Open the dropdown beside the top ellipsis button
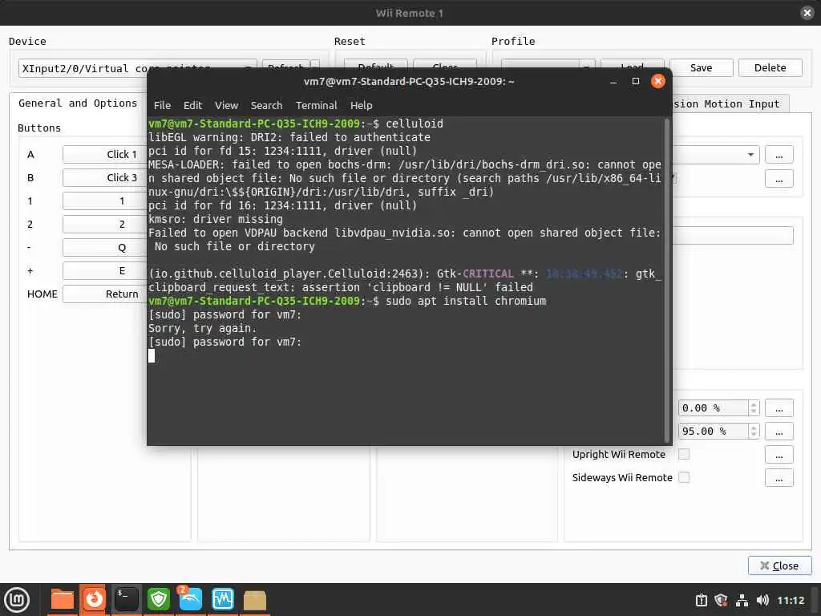The width and height of the screenshot is (821, 616). pos(750,155)
